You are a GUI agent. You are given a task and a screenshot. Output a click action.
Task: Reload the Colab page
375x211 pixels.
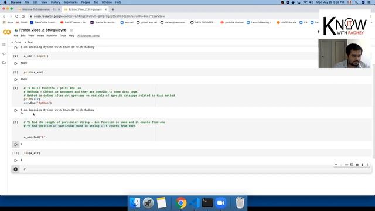(x=17, y=16)
